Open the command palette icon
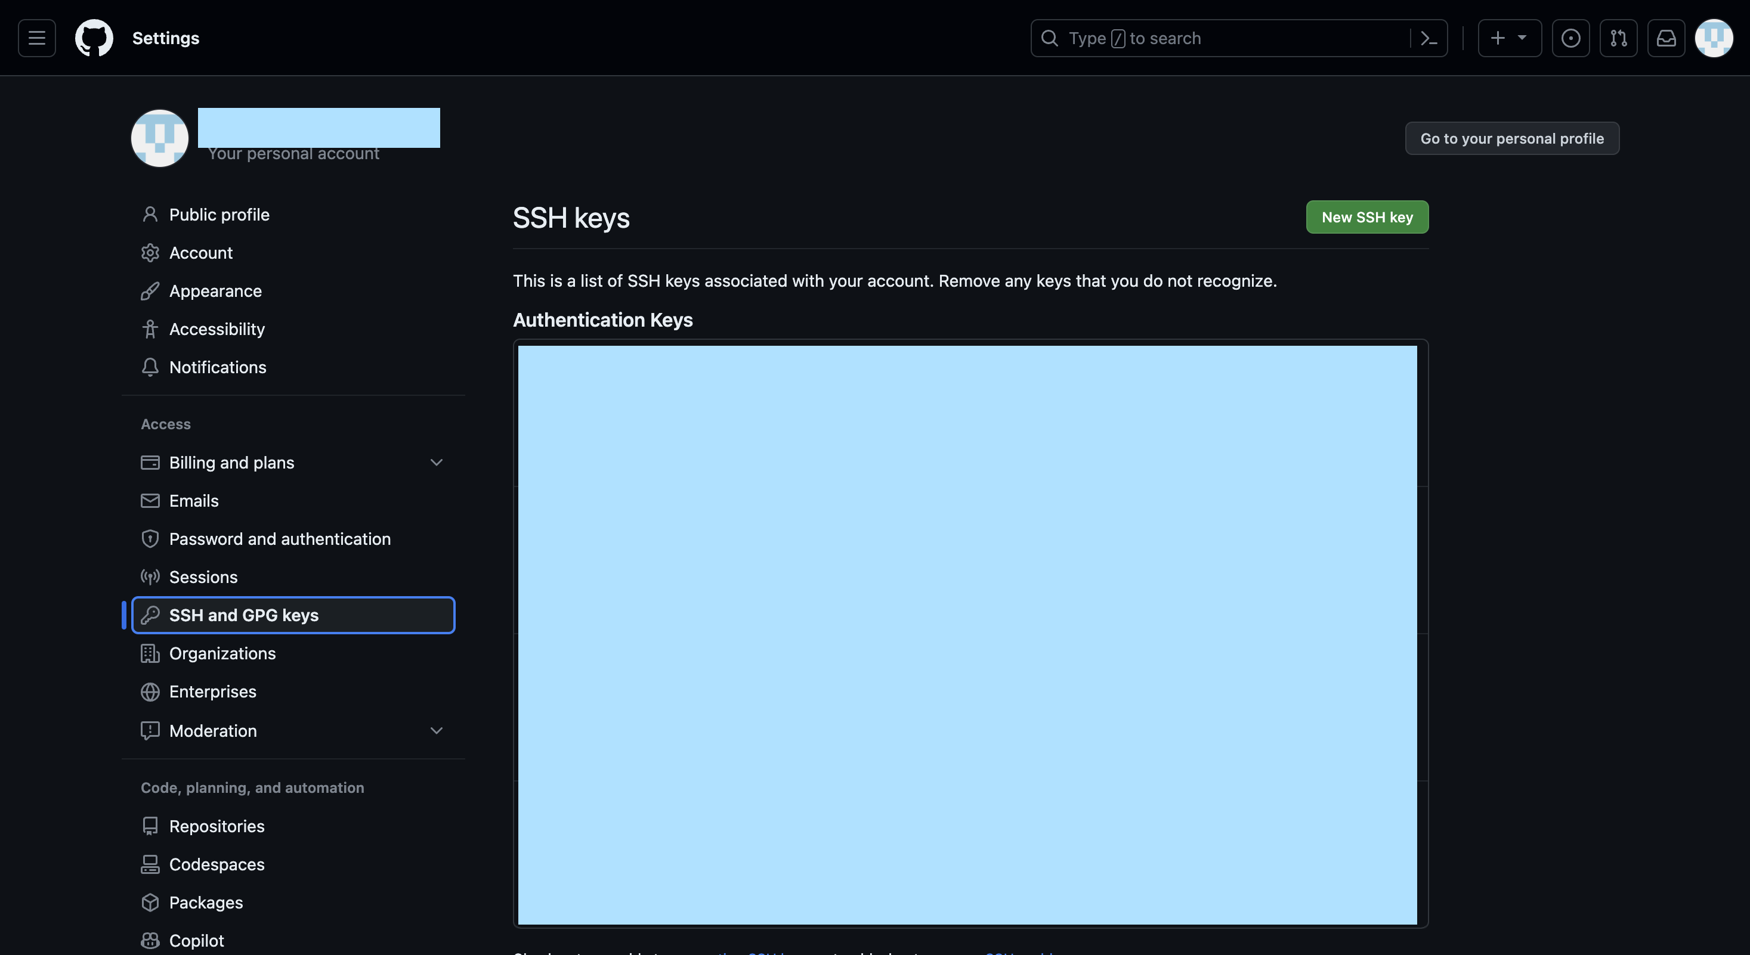The height and width of the screenshot is (955, 1750). tap(1429, 38)
